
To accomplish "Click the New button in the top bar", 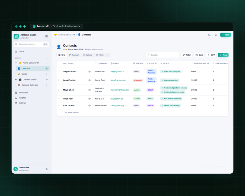I will click(x=226, y=35).
